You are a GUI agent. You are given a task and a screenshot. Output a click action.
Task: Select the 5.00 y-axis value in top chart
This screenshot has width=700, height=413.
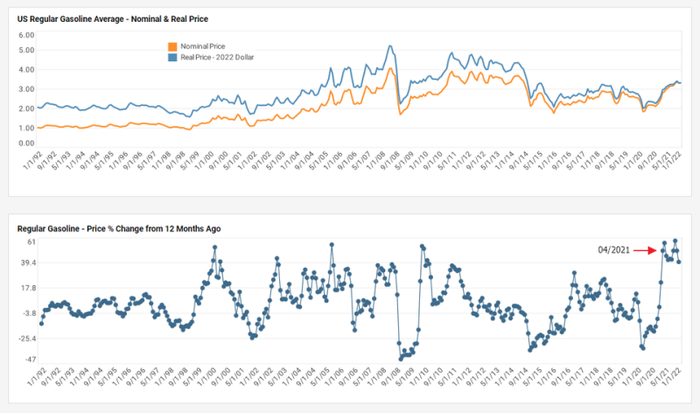[x=26, y=50]
